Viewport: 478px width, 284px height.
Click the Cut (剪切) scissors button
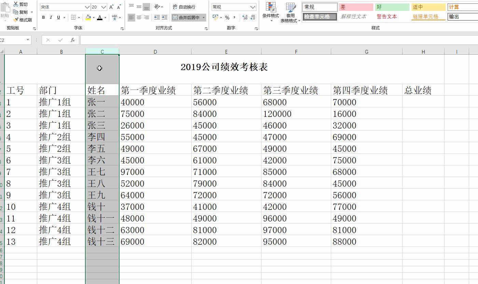(20, 4)
